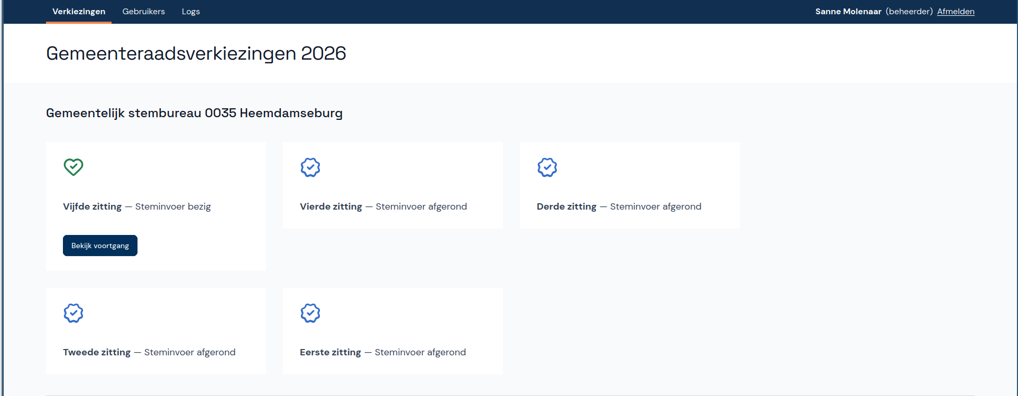
Task: Click the (beheerder) role label
Action: click(909, 12)
